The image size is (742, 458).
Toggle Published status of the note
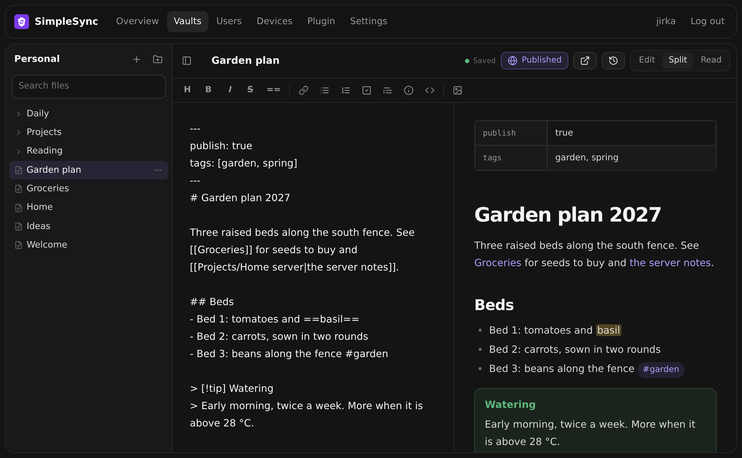point(535,60)
